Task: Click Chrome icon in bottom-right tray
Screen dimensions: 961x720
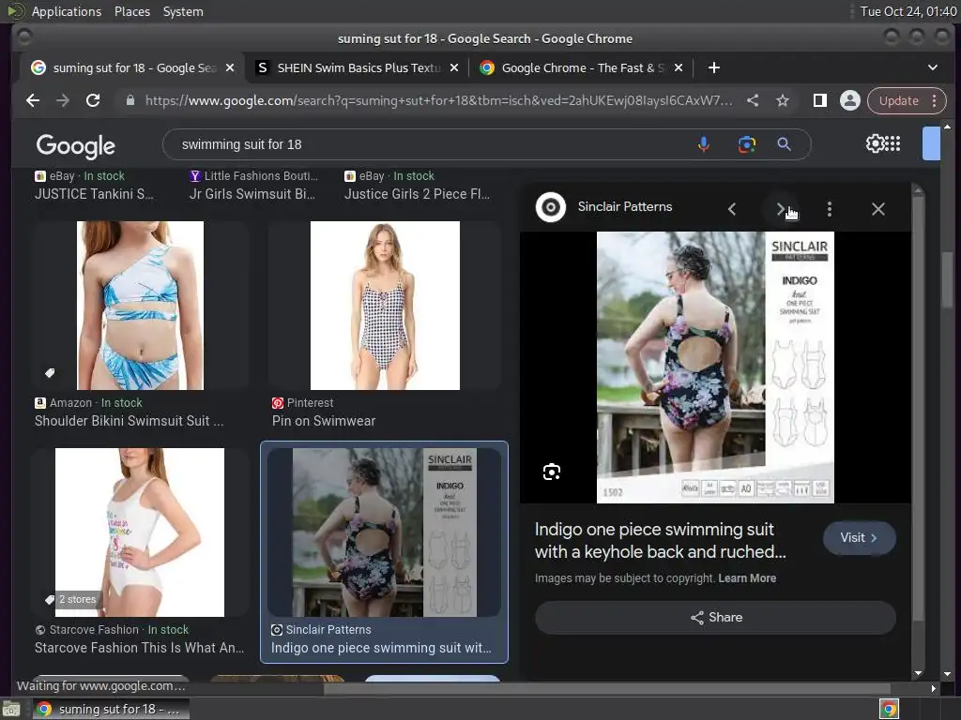Action: 889,709
